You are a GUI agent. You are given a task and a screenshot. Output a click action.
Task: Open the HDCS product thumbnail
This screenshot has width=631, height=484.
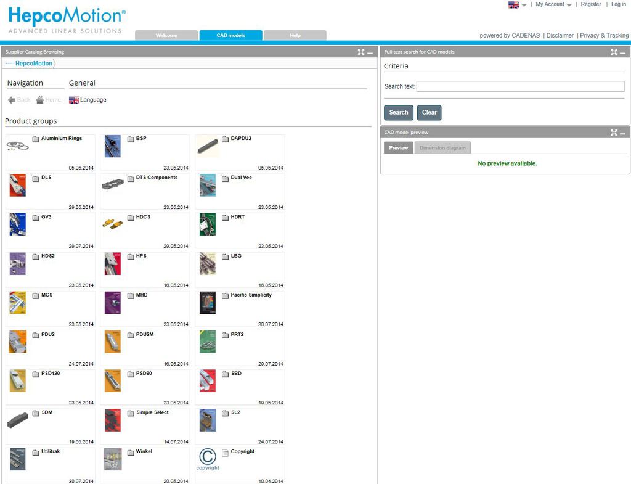pos(113,223)
